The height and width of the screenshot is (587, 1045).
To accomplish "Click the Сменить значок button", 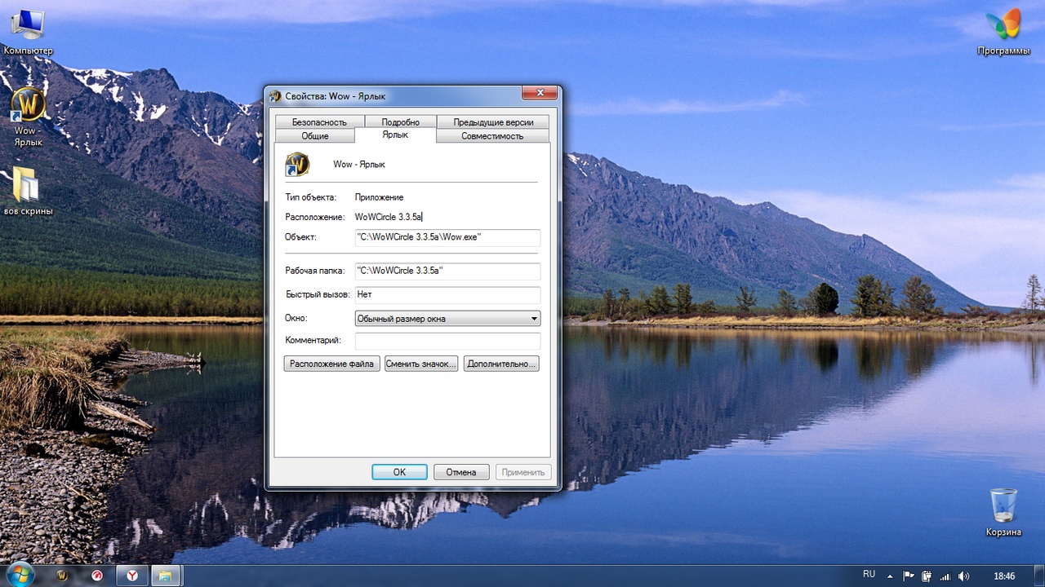I will click(x=421, y=364).
